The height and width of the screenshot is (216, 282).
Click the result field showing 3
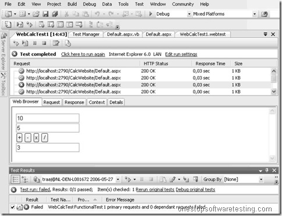[x=48, y=147]
